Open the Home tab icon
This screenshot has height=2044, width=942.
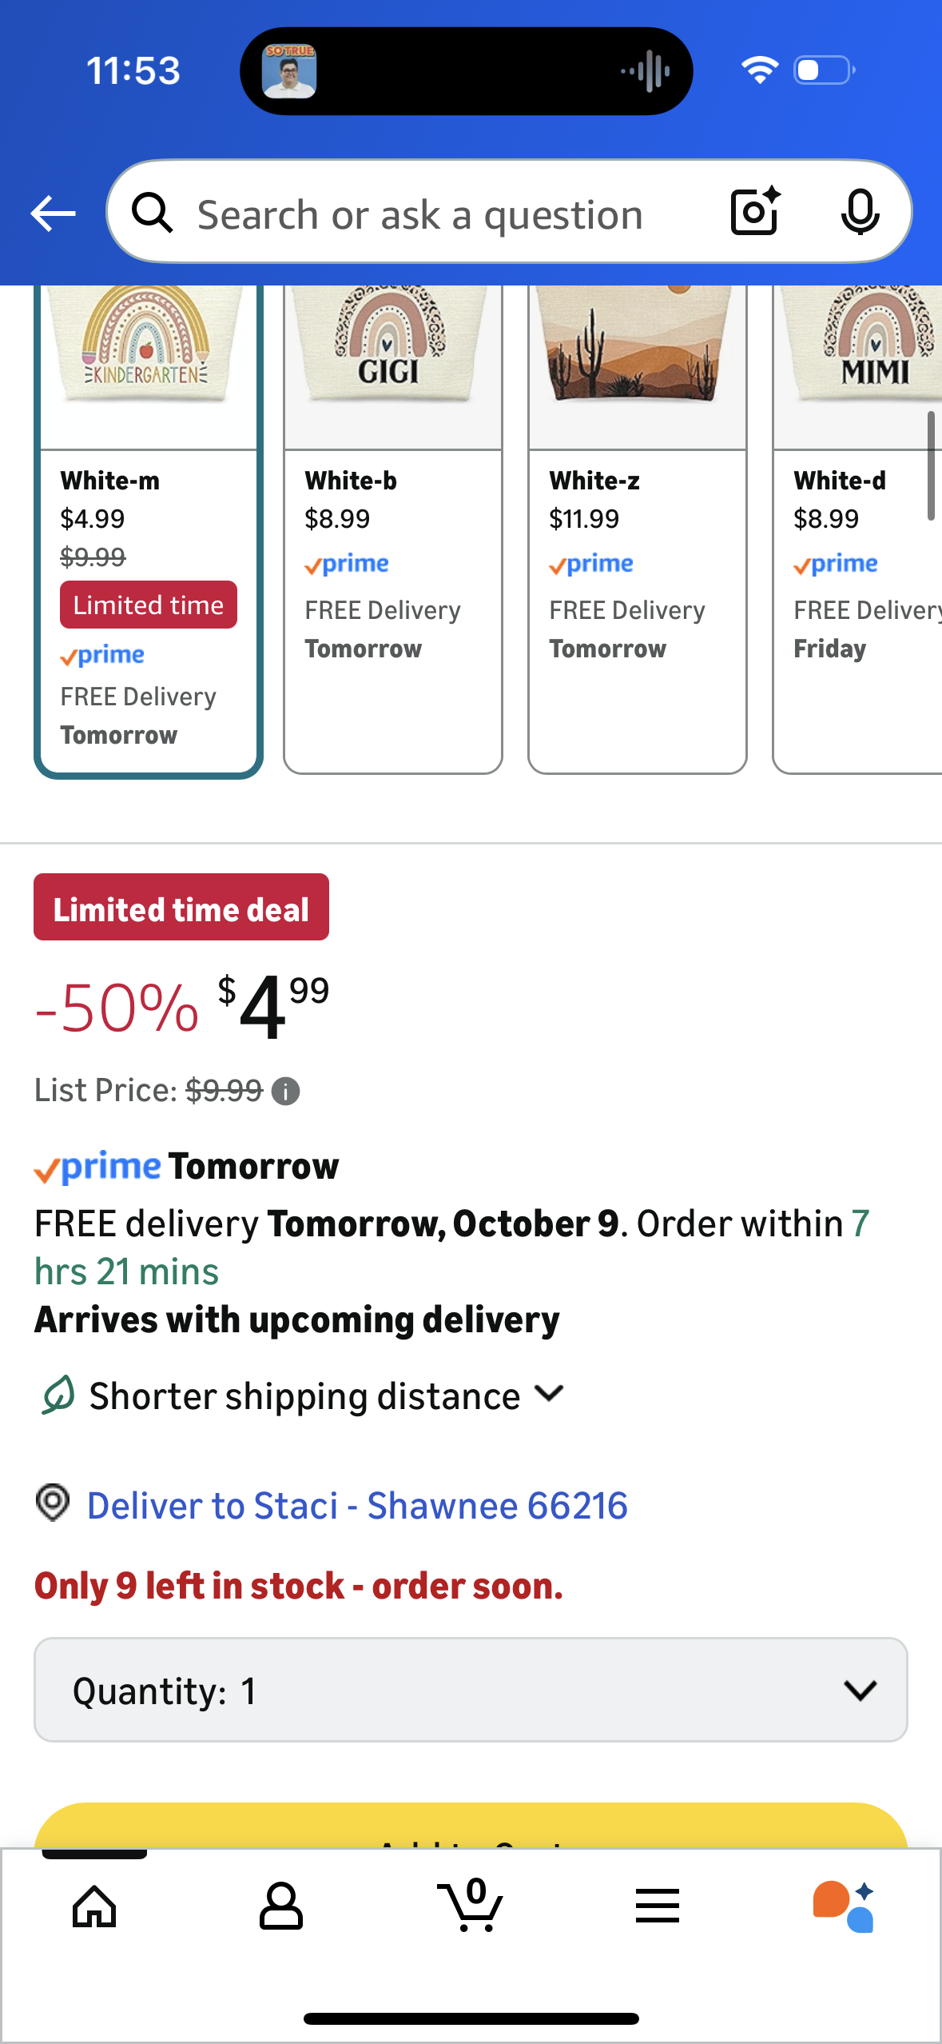pyautogui.click(x=94, y=1906)
